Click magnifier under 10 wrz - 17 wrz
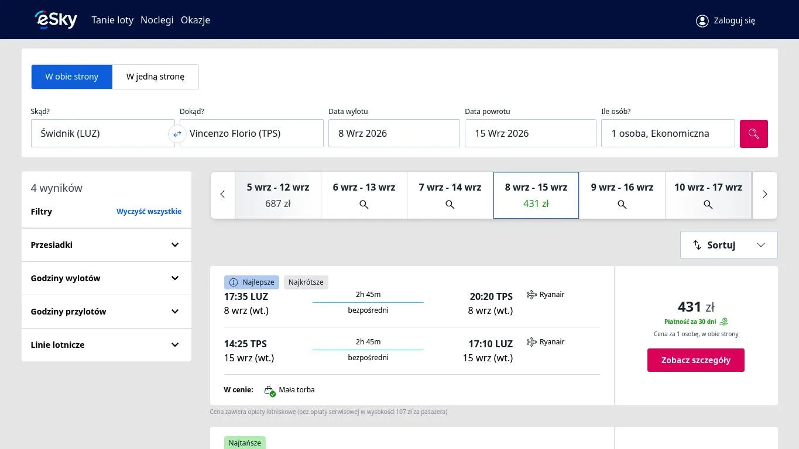This screenshot has height=449, width=799. [708, 205]
